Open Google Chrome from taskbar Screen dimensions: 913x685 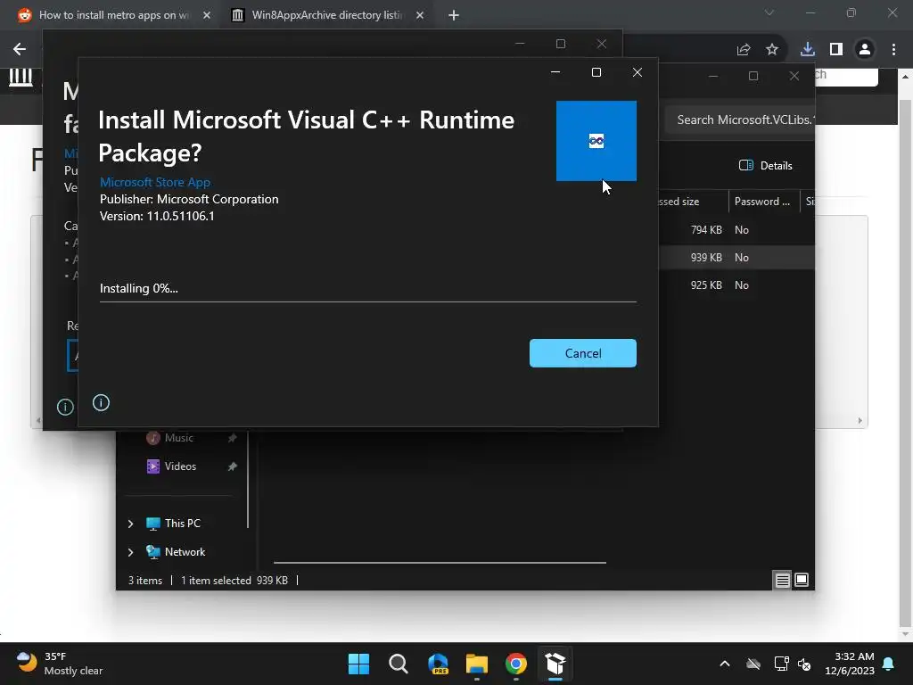(516, 664)
